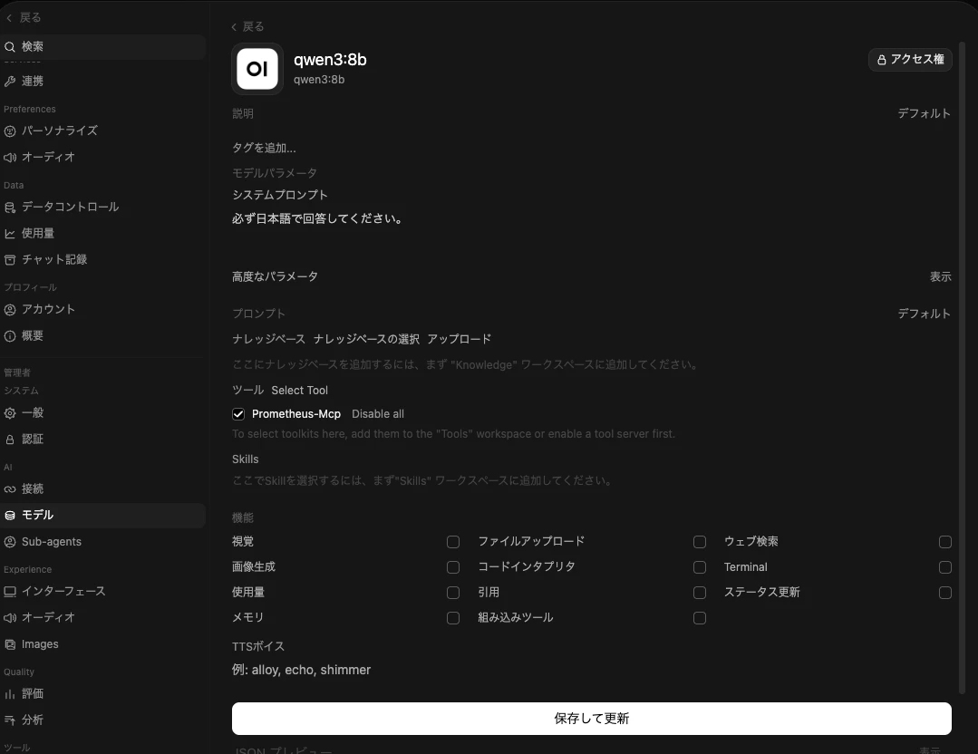Click the アップロード knowledge button
This screenshot has width=978, height=754.
[459, 339]
